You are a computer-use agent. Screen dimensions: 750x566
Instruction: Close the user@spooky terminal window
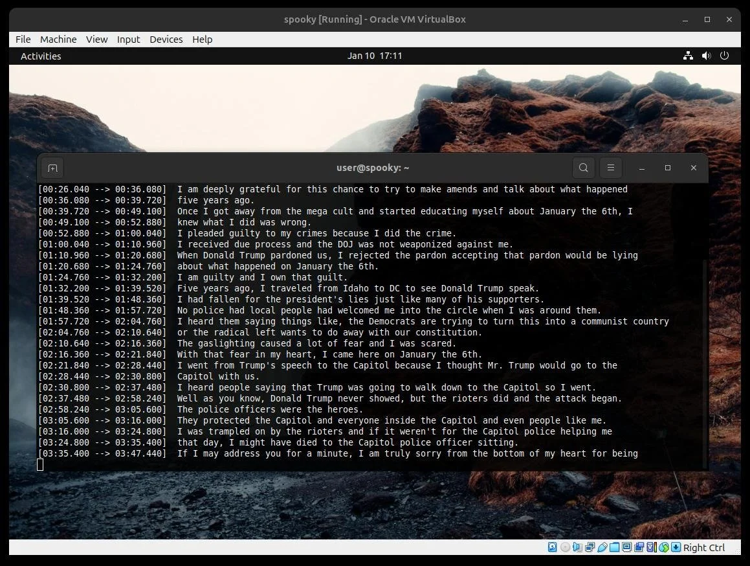tap(694, 168)
